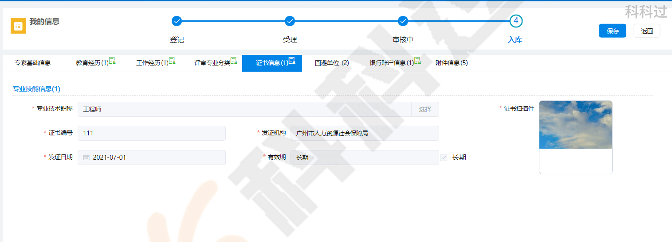Click the step 4 入库 circle
Image resolution: width=672 pixels, height=242 pixels.
tap(515, 21)
